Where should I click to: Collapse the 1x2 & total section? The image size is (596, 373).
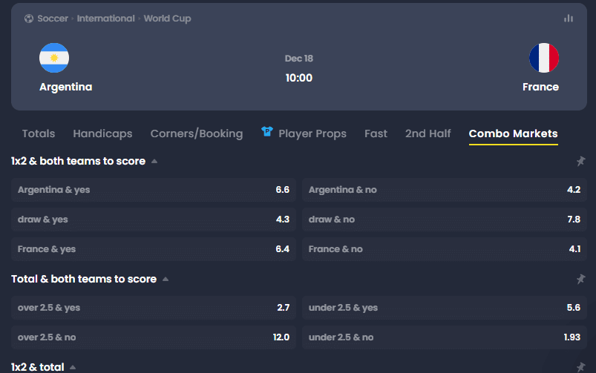pyautogui.click(x=73, y=367)
